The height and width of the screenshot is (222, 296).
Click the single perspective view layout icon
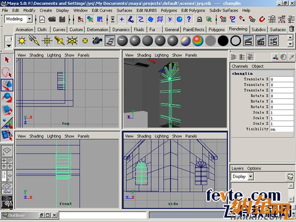pos(7,151)
